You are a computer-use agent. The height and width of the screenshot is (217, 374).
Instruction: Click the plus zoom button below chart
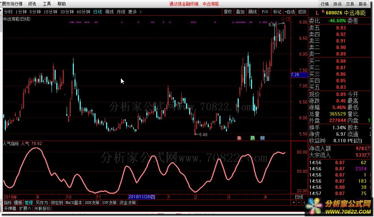click(x=294, y=203)
